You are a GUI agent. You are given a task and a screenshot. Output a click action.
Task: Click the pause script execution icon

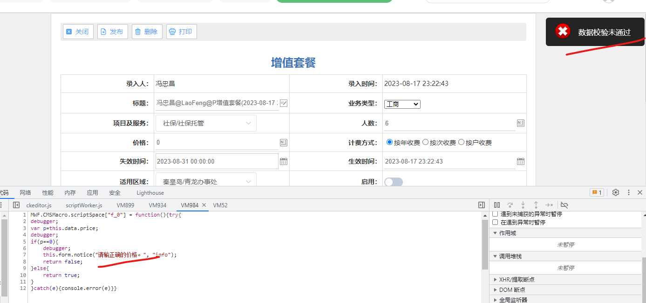(x=497, y=205)
